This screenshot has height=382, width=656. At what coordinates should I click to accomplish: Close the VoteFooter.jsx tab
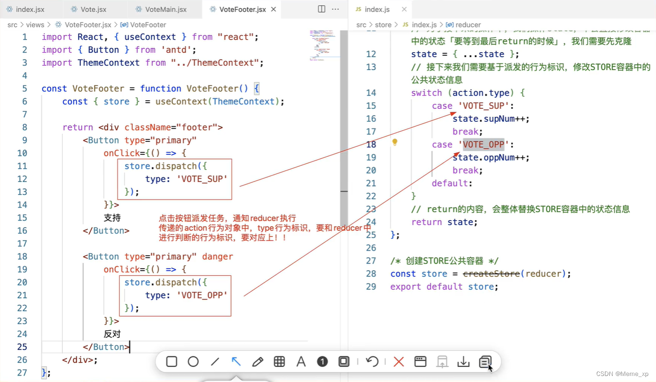[273, 10]
